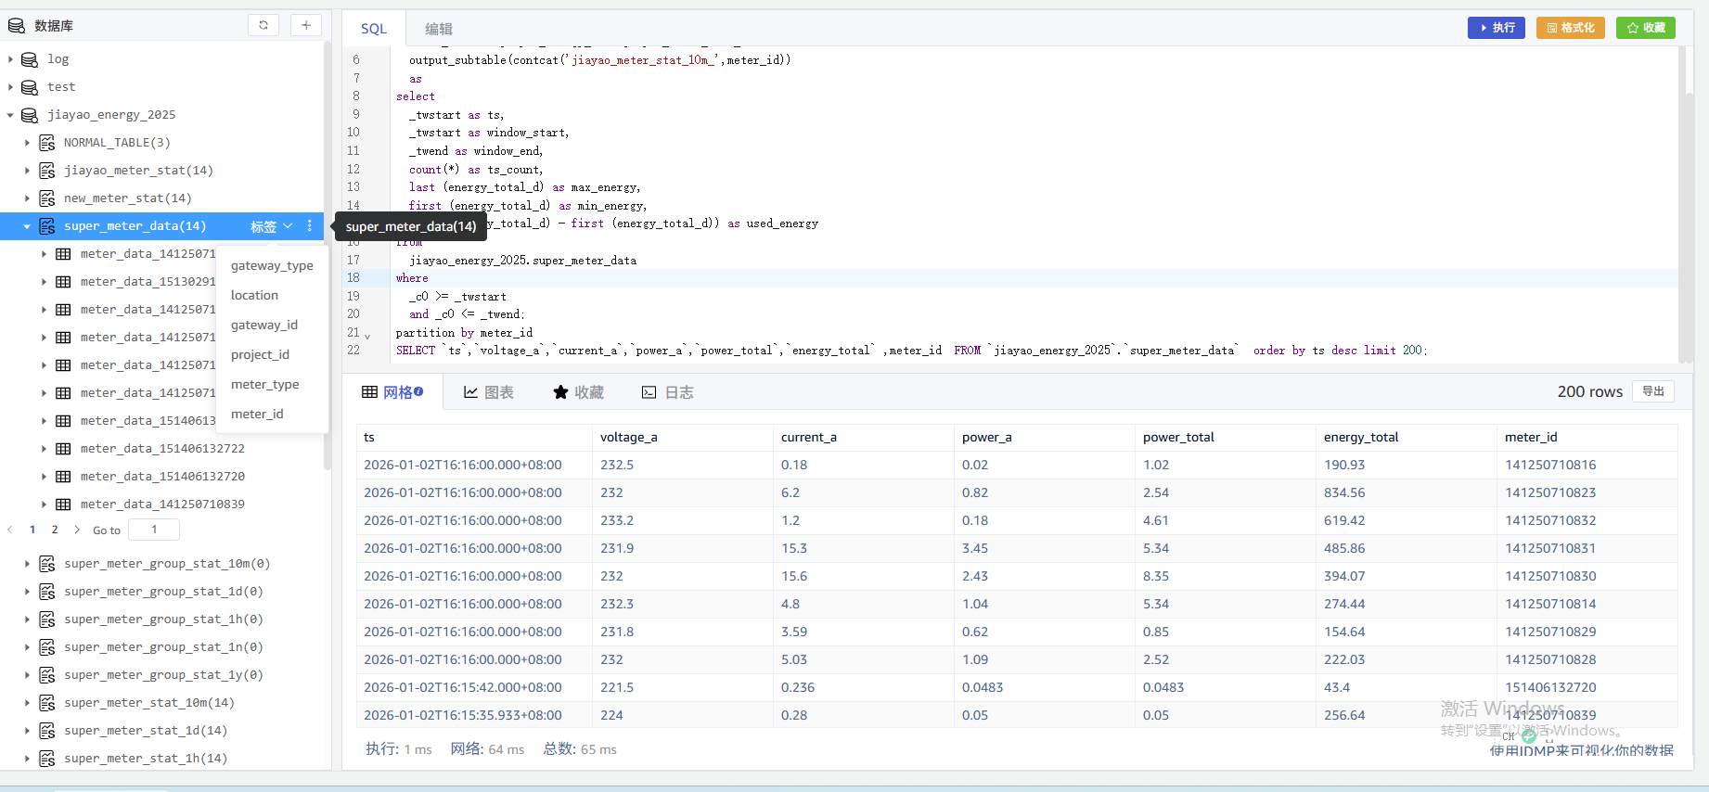The image size is (1709, 792).
Task: Click the three-dot menu on super_meter_data
Action: (310, 226)
